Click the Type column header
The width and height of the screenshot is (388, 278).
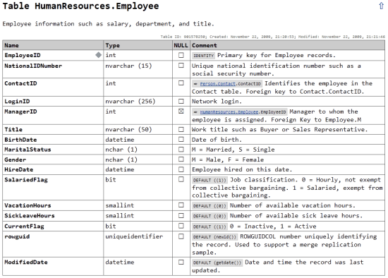click(x=138, y=45)
